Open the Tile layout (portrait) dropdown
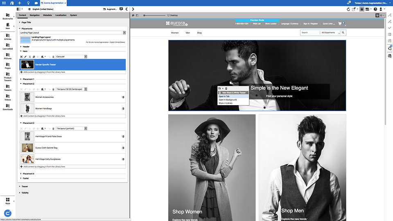 pyautogui.click(x=71, y=129)
